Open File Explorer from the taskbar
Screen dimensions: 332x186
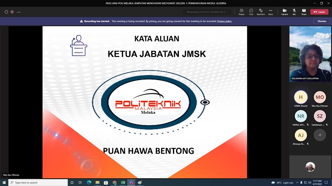(x=97, y=183)
